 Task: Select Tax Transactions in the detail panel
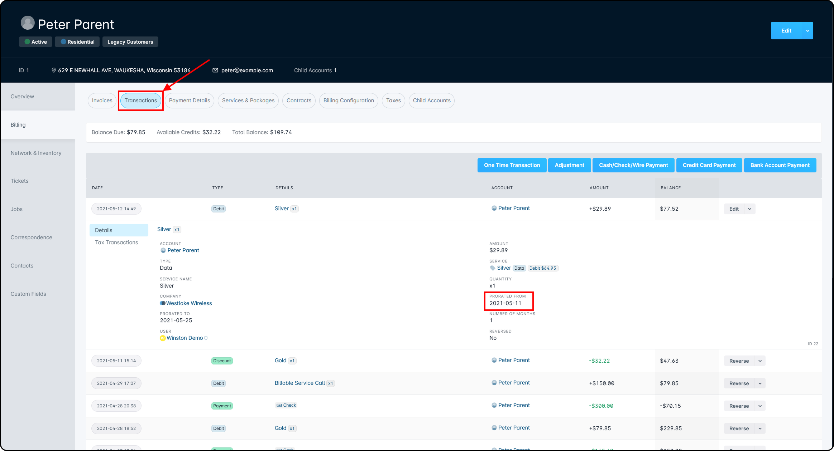[116, 242]
